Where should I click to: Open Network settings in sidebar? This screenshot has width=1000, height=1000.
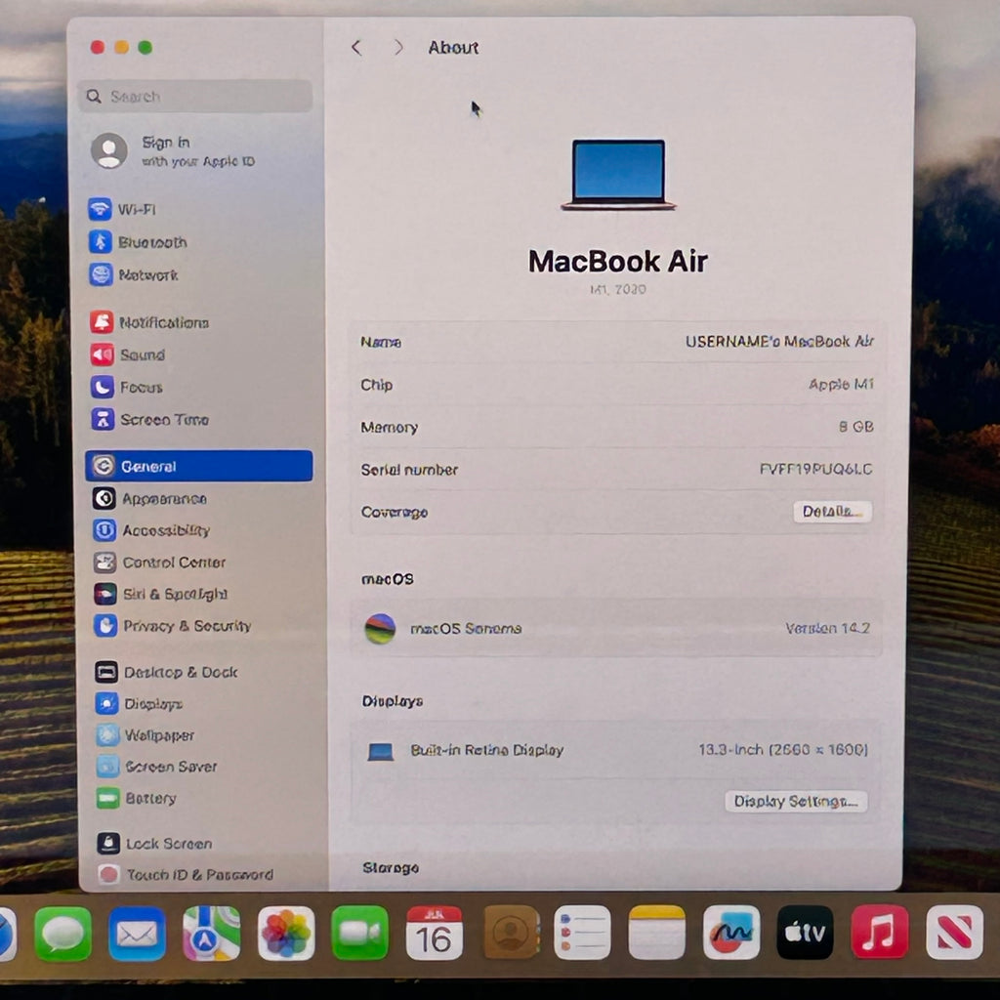pos(134,274)
